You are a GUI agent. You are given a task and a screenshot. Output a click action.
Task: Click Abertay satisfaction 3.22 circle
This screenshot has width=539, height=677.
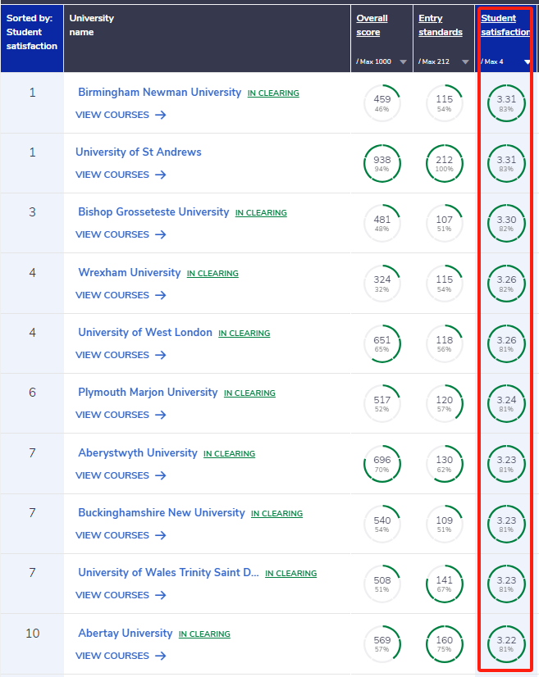point(506,643)
